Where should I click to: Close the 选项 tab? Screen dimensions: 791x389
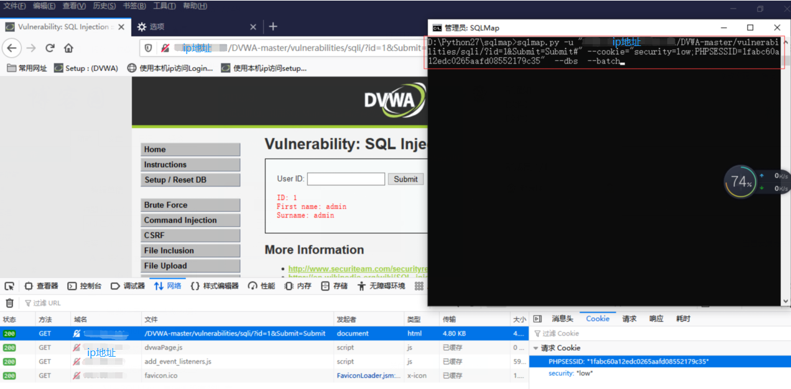coord(253,27)
